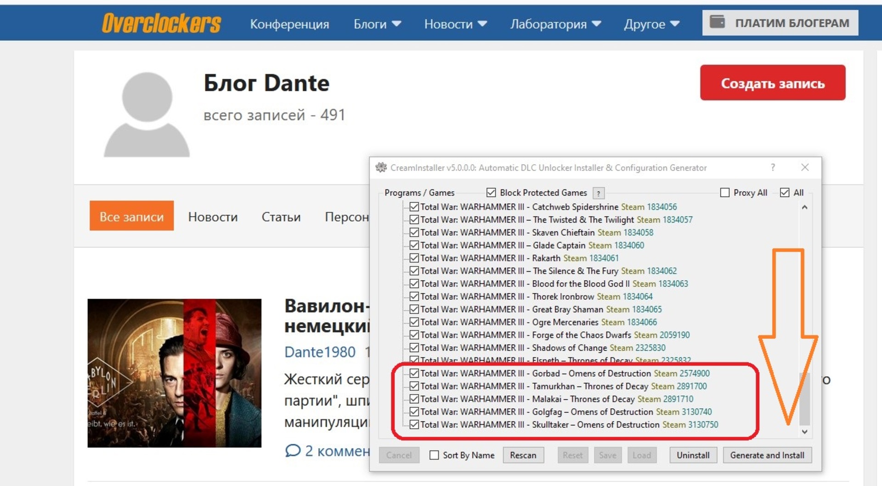Open the Babylon Berlin article thumbnail
The height and width of the screenshot is (486, 882).
tap(175, 373)
